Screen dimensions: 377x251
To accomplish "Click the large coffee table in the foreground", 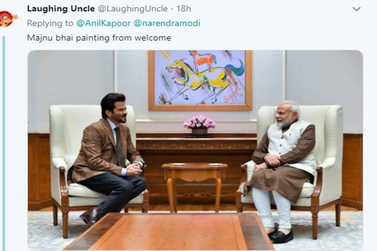I will 170,232.
